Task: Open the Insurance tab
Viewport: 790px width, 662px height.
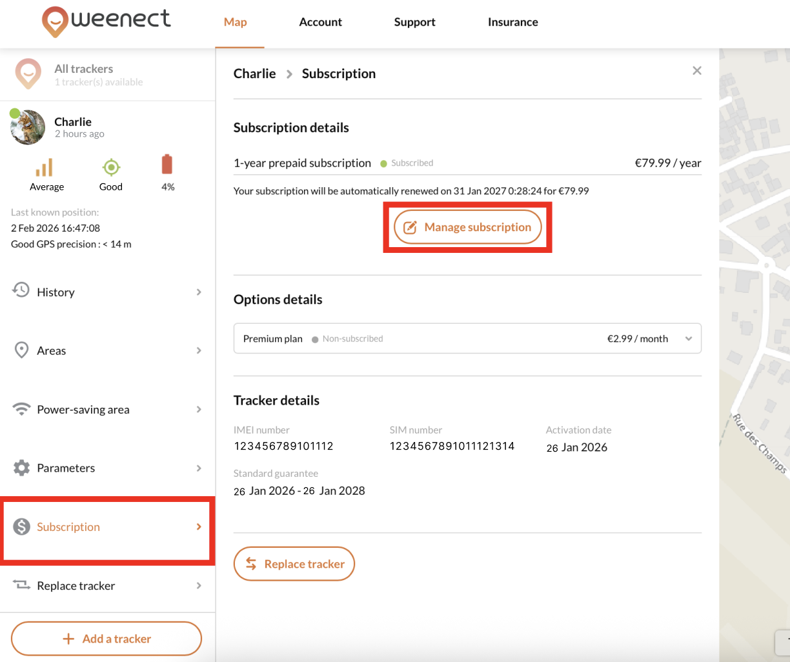Action: coord(512,22)
